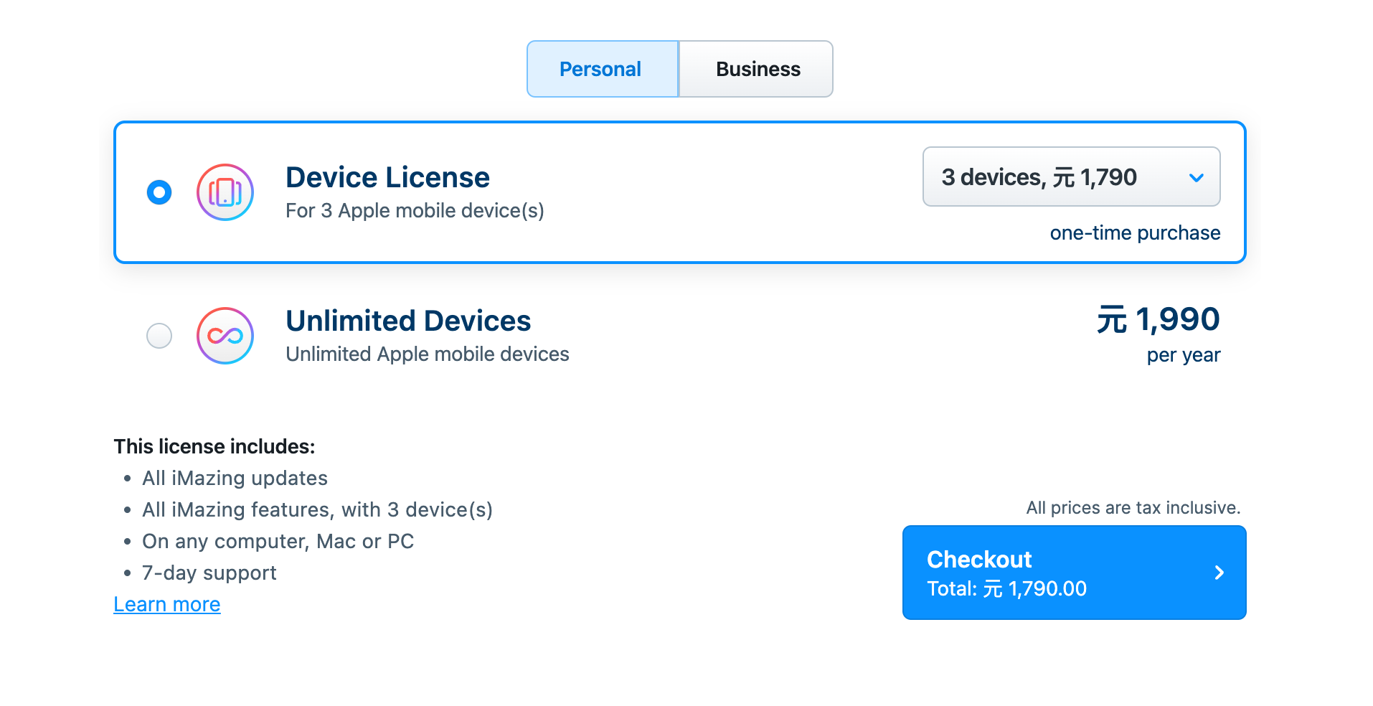Click the Total 1,790.00 text on Checkout
1373x706 pixels.
click(1006, 589)
